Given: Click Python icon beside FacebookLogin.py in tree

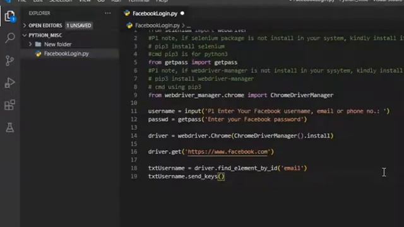Looking at the screenshot, I should [39, 54].
